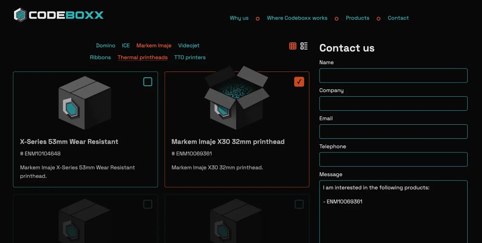Select the Markem Imaje brand filter
The image size is (482, 243).
[x=154, y=45]
